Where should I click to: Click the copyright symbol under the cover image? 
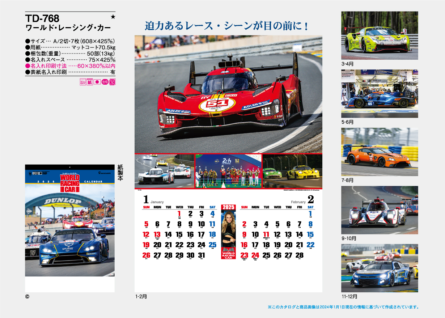(x=27, y=296)
